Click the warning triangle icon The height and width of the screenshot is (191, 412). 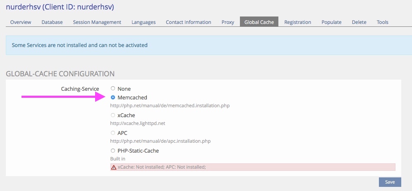pos(114,167)
